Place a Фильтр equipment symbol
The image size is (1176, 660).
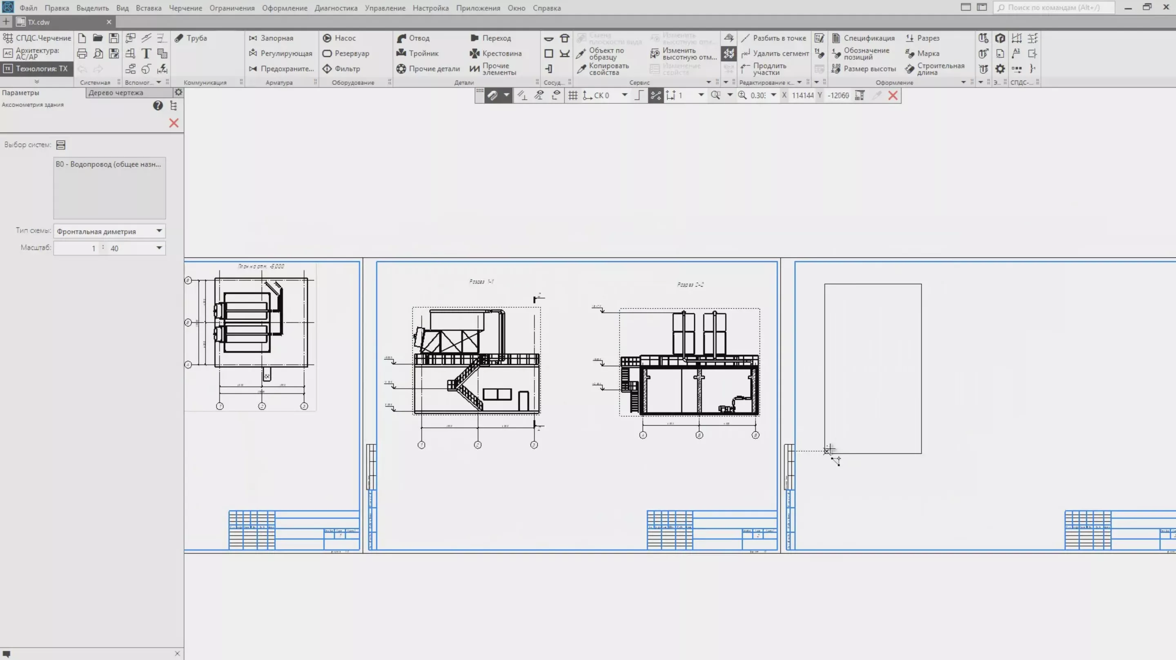(341, 69)
